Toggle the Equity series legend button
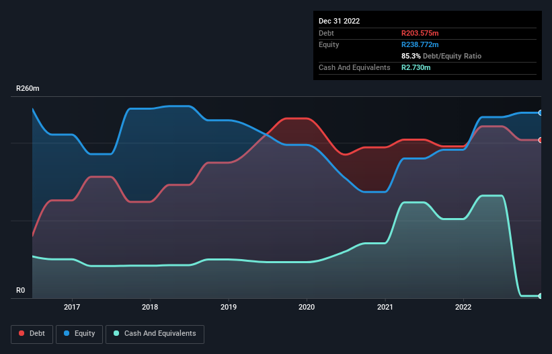This screenshot has width=552, height=354. [x=79, y=334]
